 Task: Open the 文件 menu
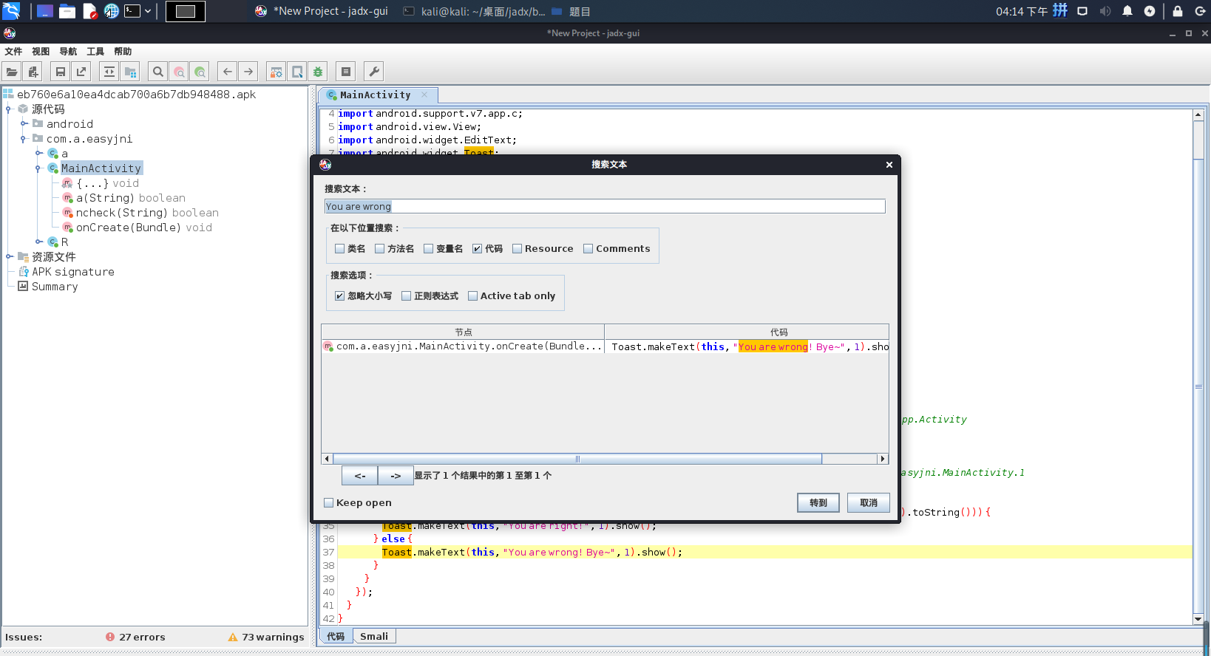pyautogui.click(x=13, y=52)
